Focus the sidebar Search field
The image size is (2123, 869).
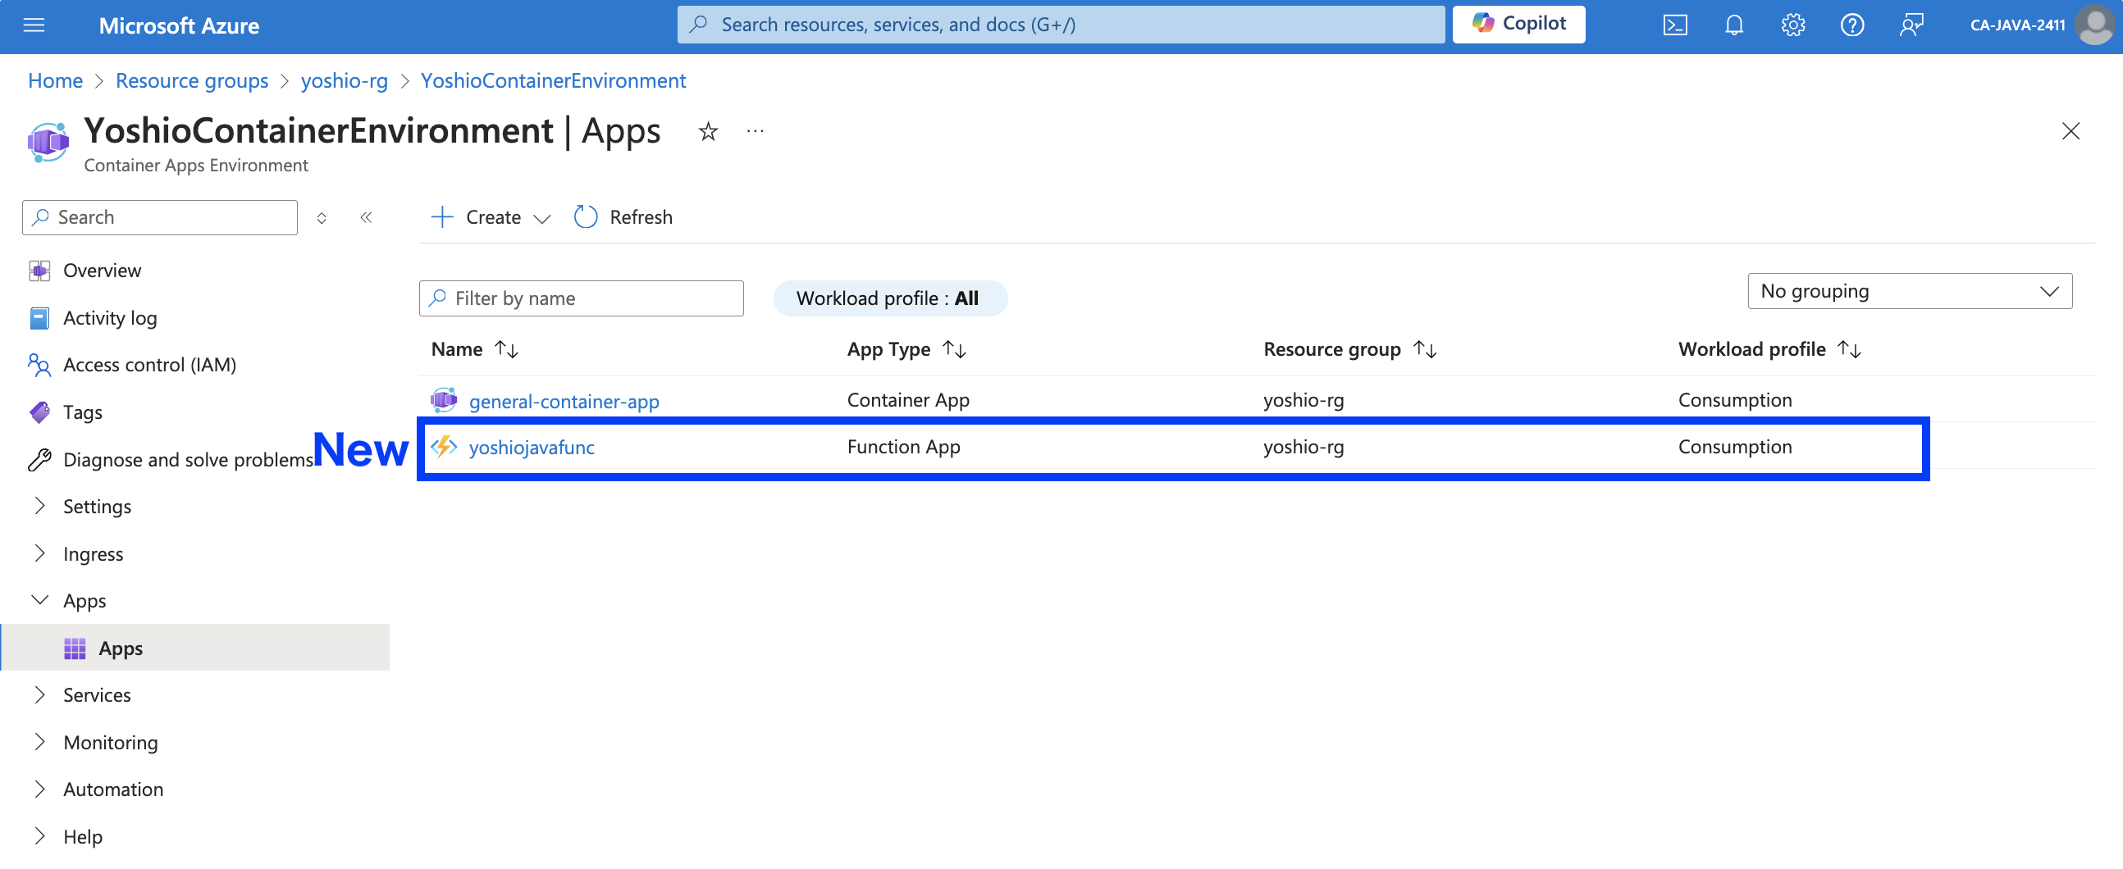pyautogui.click(x=160, y=217)
